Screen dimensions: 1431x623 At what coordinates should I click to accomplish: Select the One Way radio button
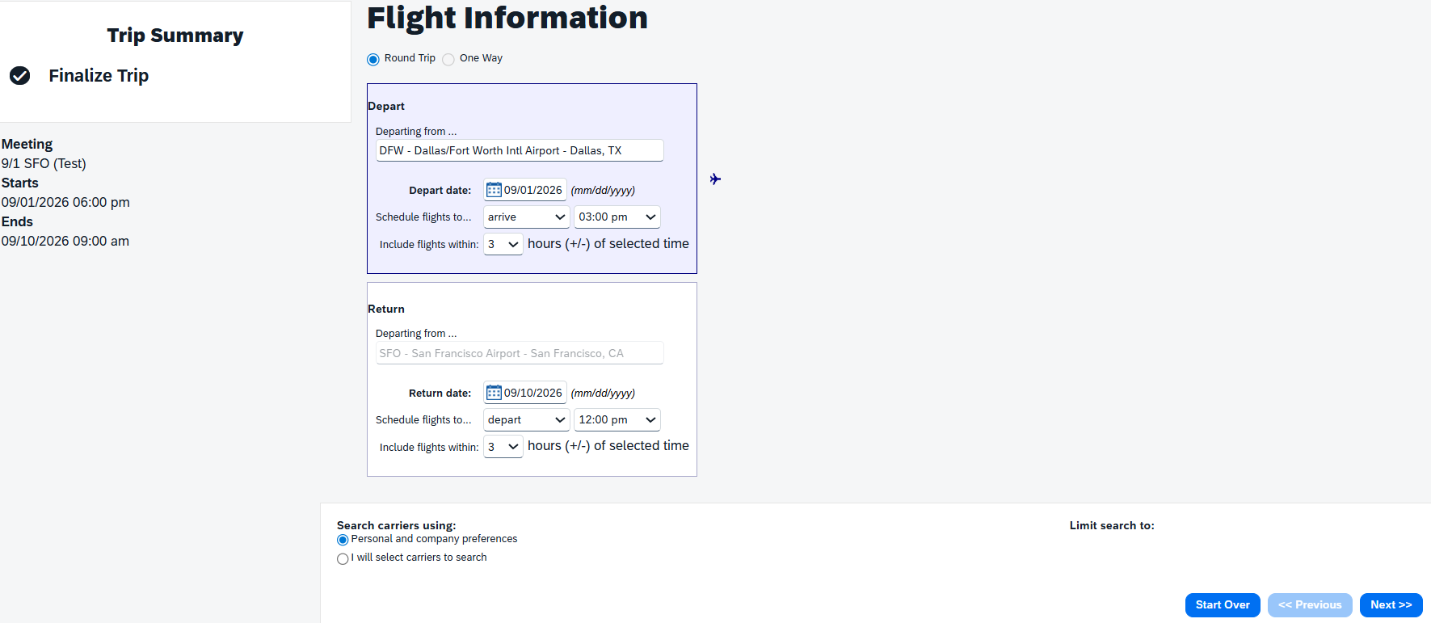tap(448, 59)
